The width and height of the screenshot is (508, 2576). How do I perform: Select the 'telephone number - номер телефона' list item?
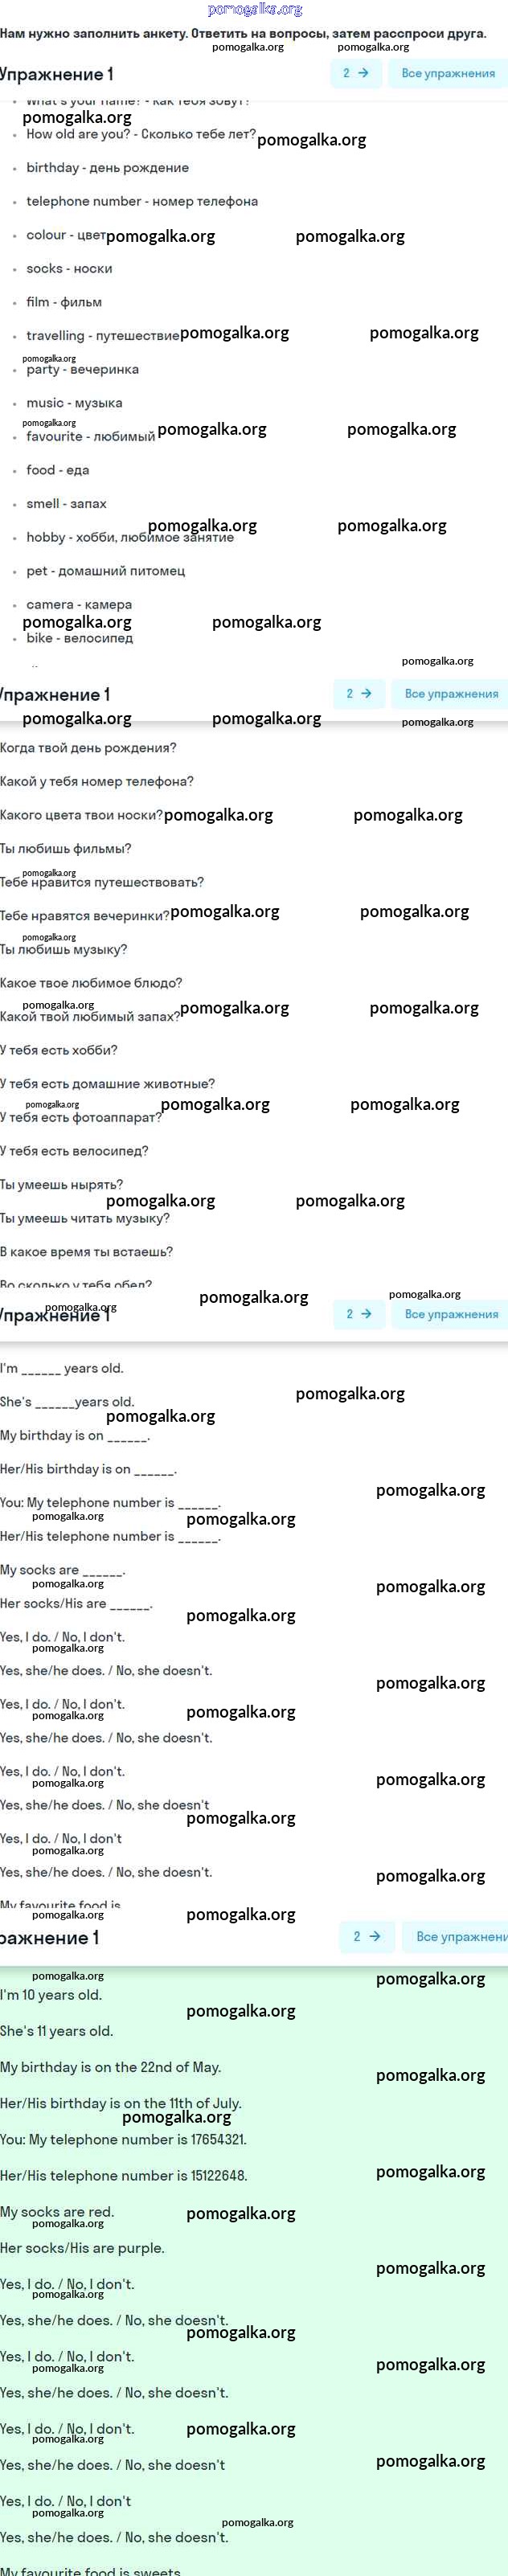pos(142,201)
